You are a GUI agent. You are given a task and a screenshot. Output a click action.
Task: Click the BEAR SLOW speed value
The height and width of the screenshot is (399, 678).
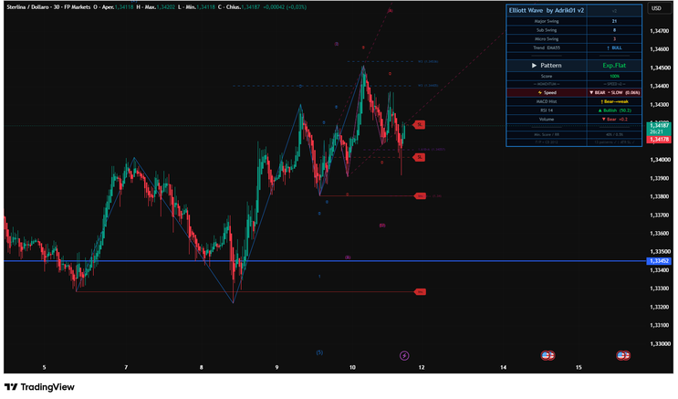click(x=614, y=92)
